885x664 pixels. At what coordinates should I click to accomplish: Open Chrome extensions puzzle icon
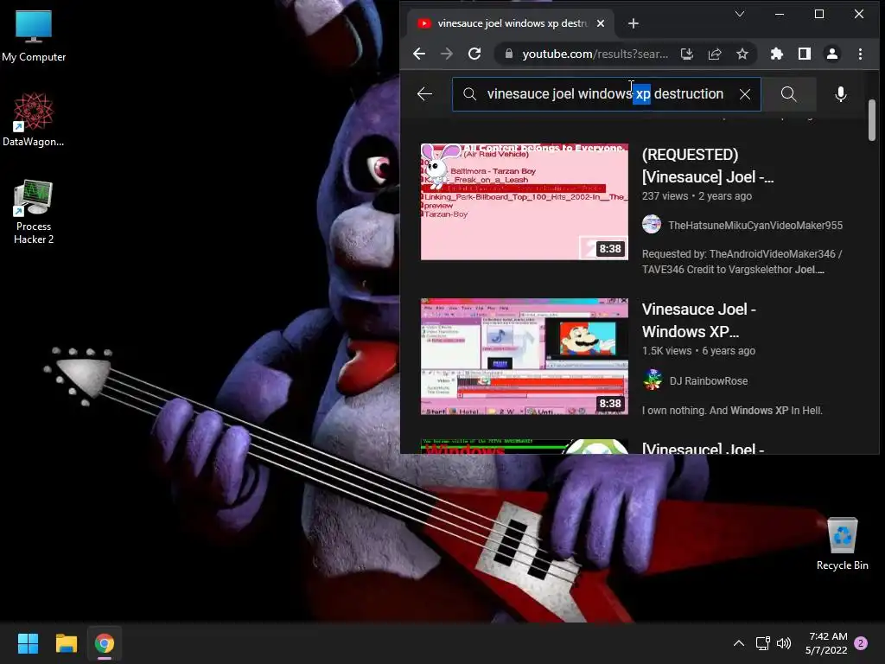tap(777, 54)
